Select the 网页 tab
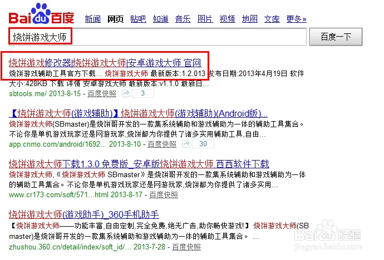This screenshot has height=260, width=384. [115, 19]
